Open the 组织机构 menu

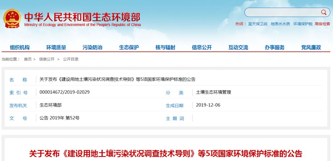pyautogui.click(x=20, y=47)
